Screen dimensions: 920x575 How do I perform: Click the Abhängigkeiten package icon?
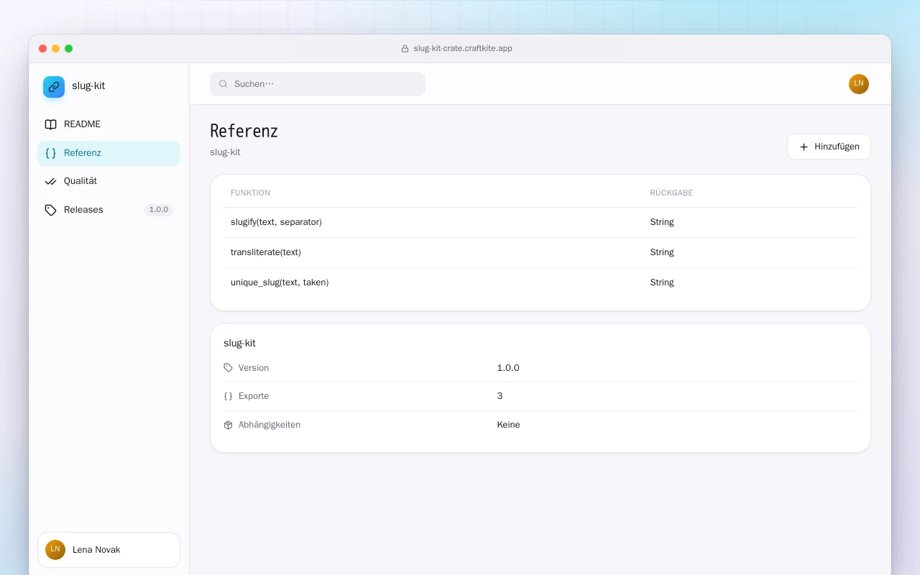coord(229,425)
